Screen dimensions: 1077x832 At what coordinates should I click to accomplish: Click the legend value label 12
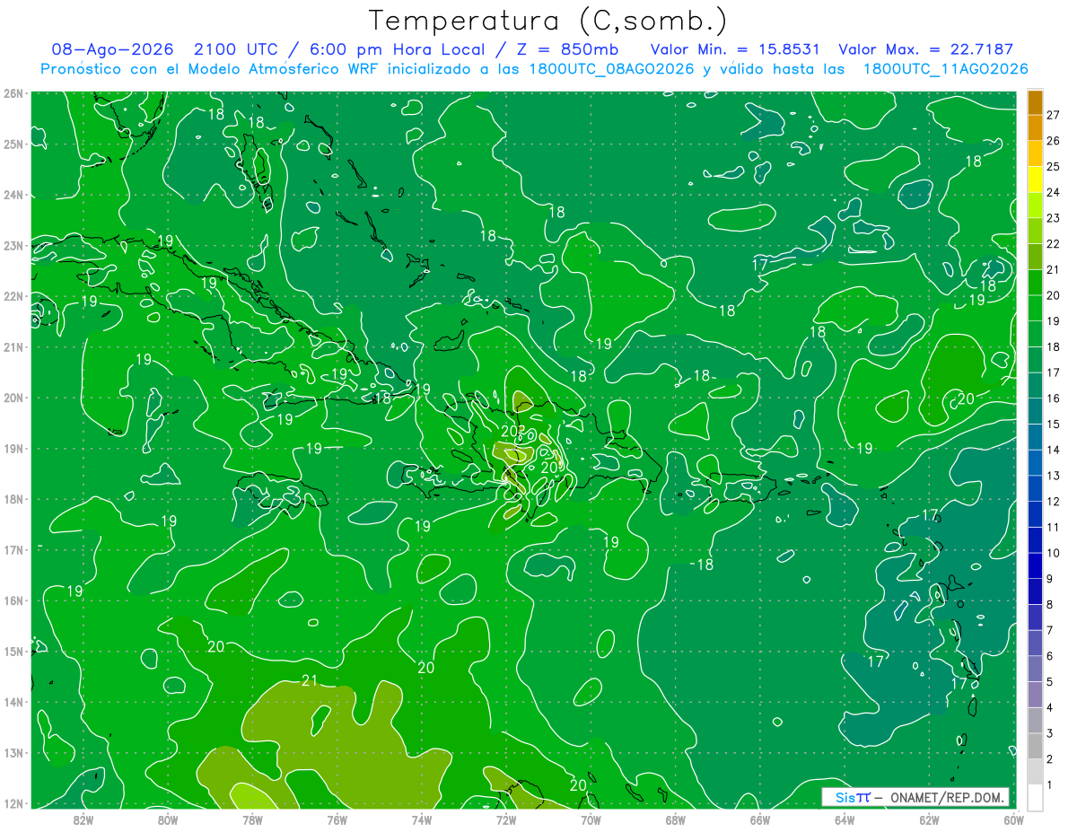[x=1054, y=501]
